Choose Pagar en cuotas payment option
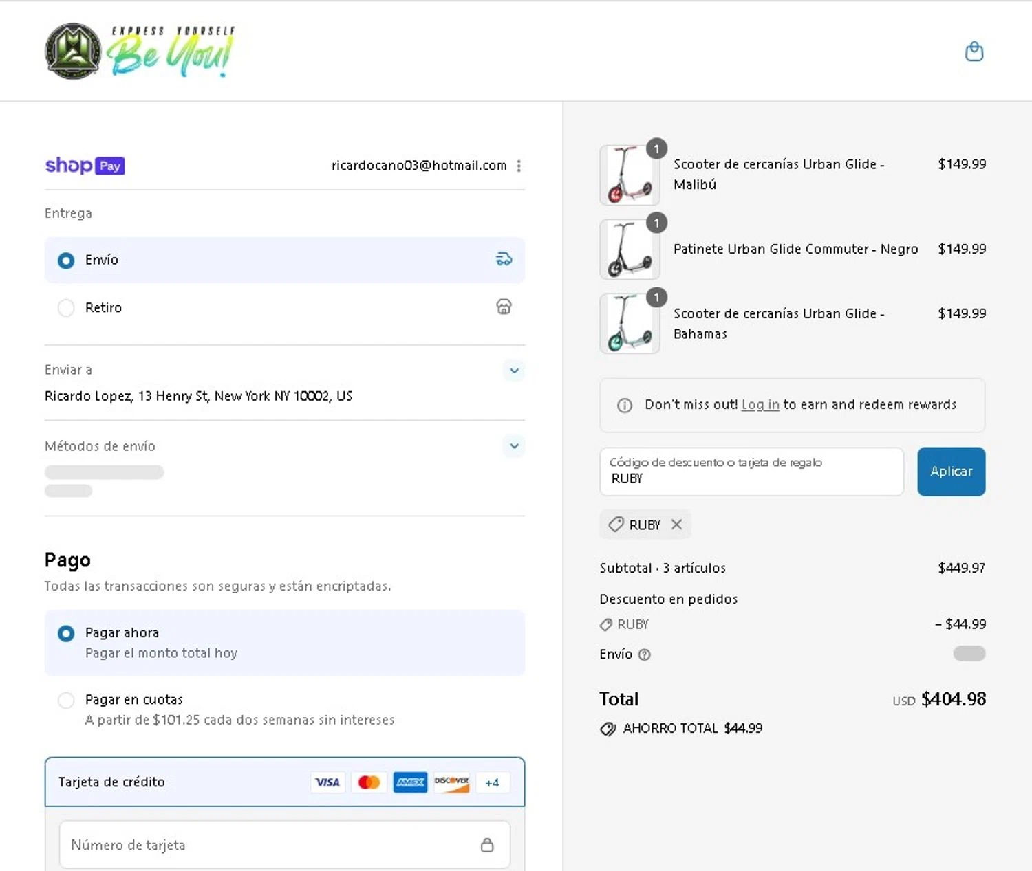 285,709
